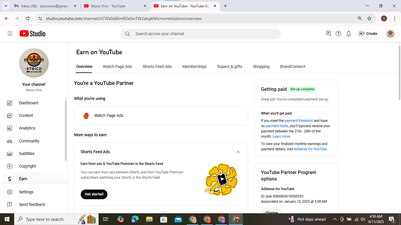
Task: Click the AdSense ID pub-5086803618360553 text
Action: [282, 196]
